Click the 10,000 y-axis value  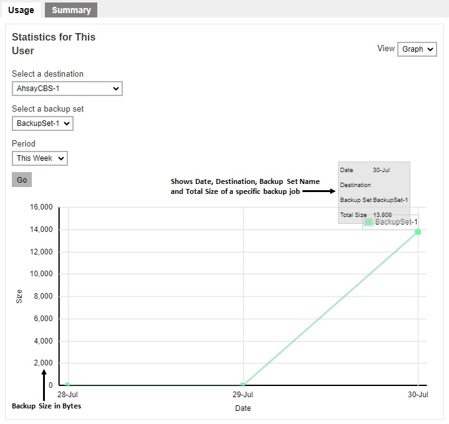tap(41, 274)
